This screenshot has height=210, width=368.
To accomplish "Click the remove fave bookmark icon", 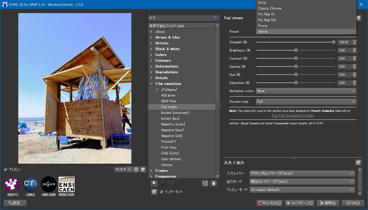I will [163, 183].
